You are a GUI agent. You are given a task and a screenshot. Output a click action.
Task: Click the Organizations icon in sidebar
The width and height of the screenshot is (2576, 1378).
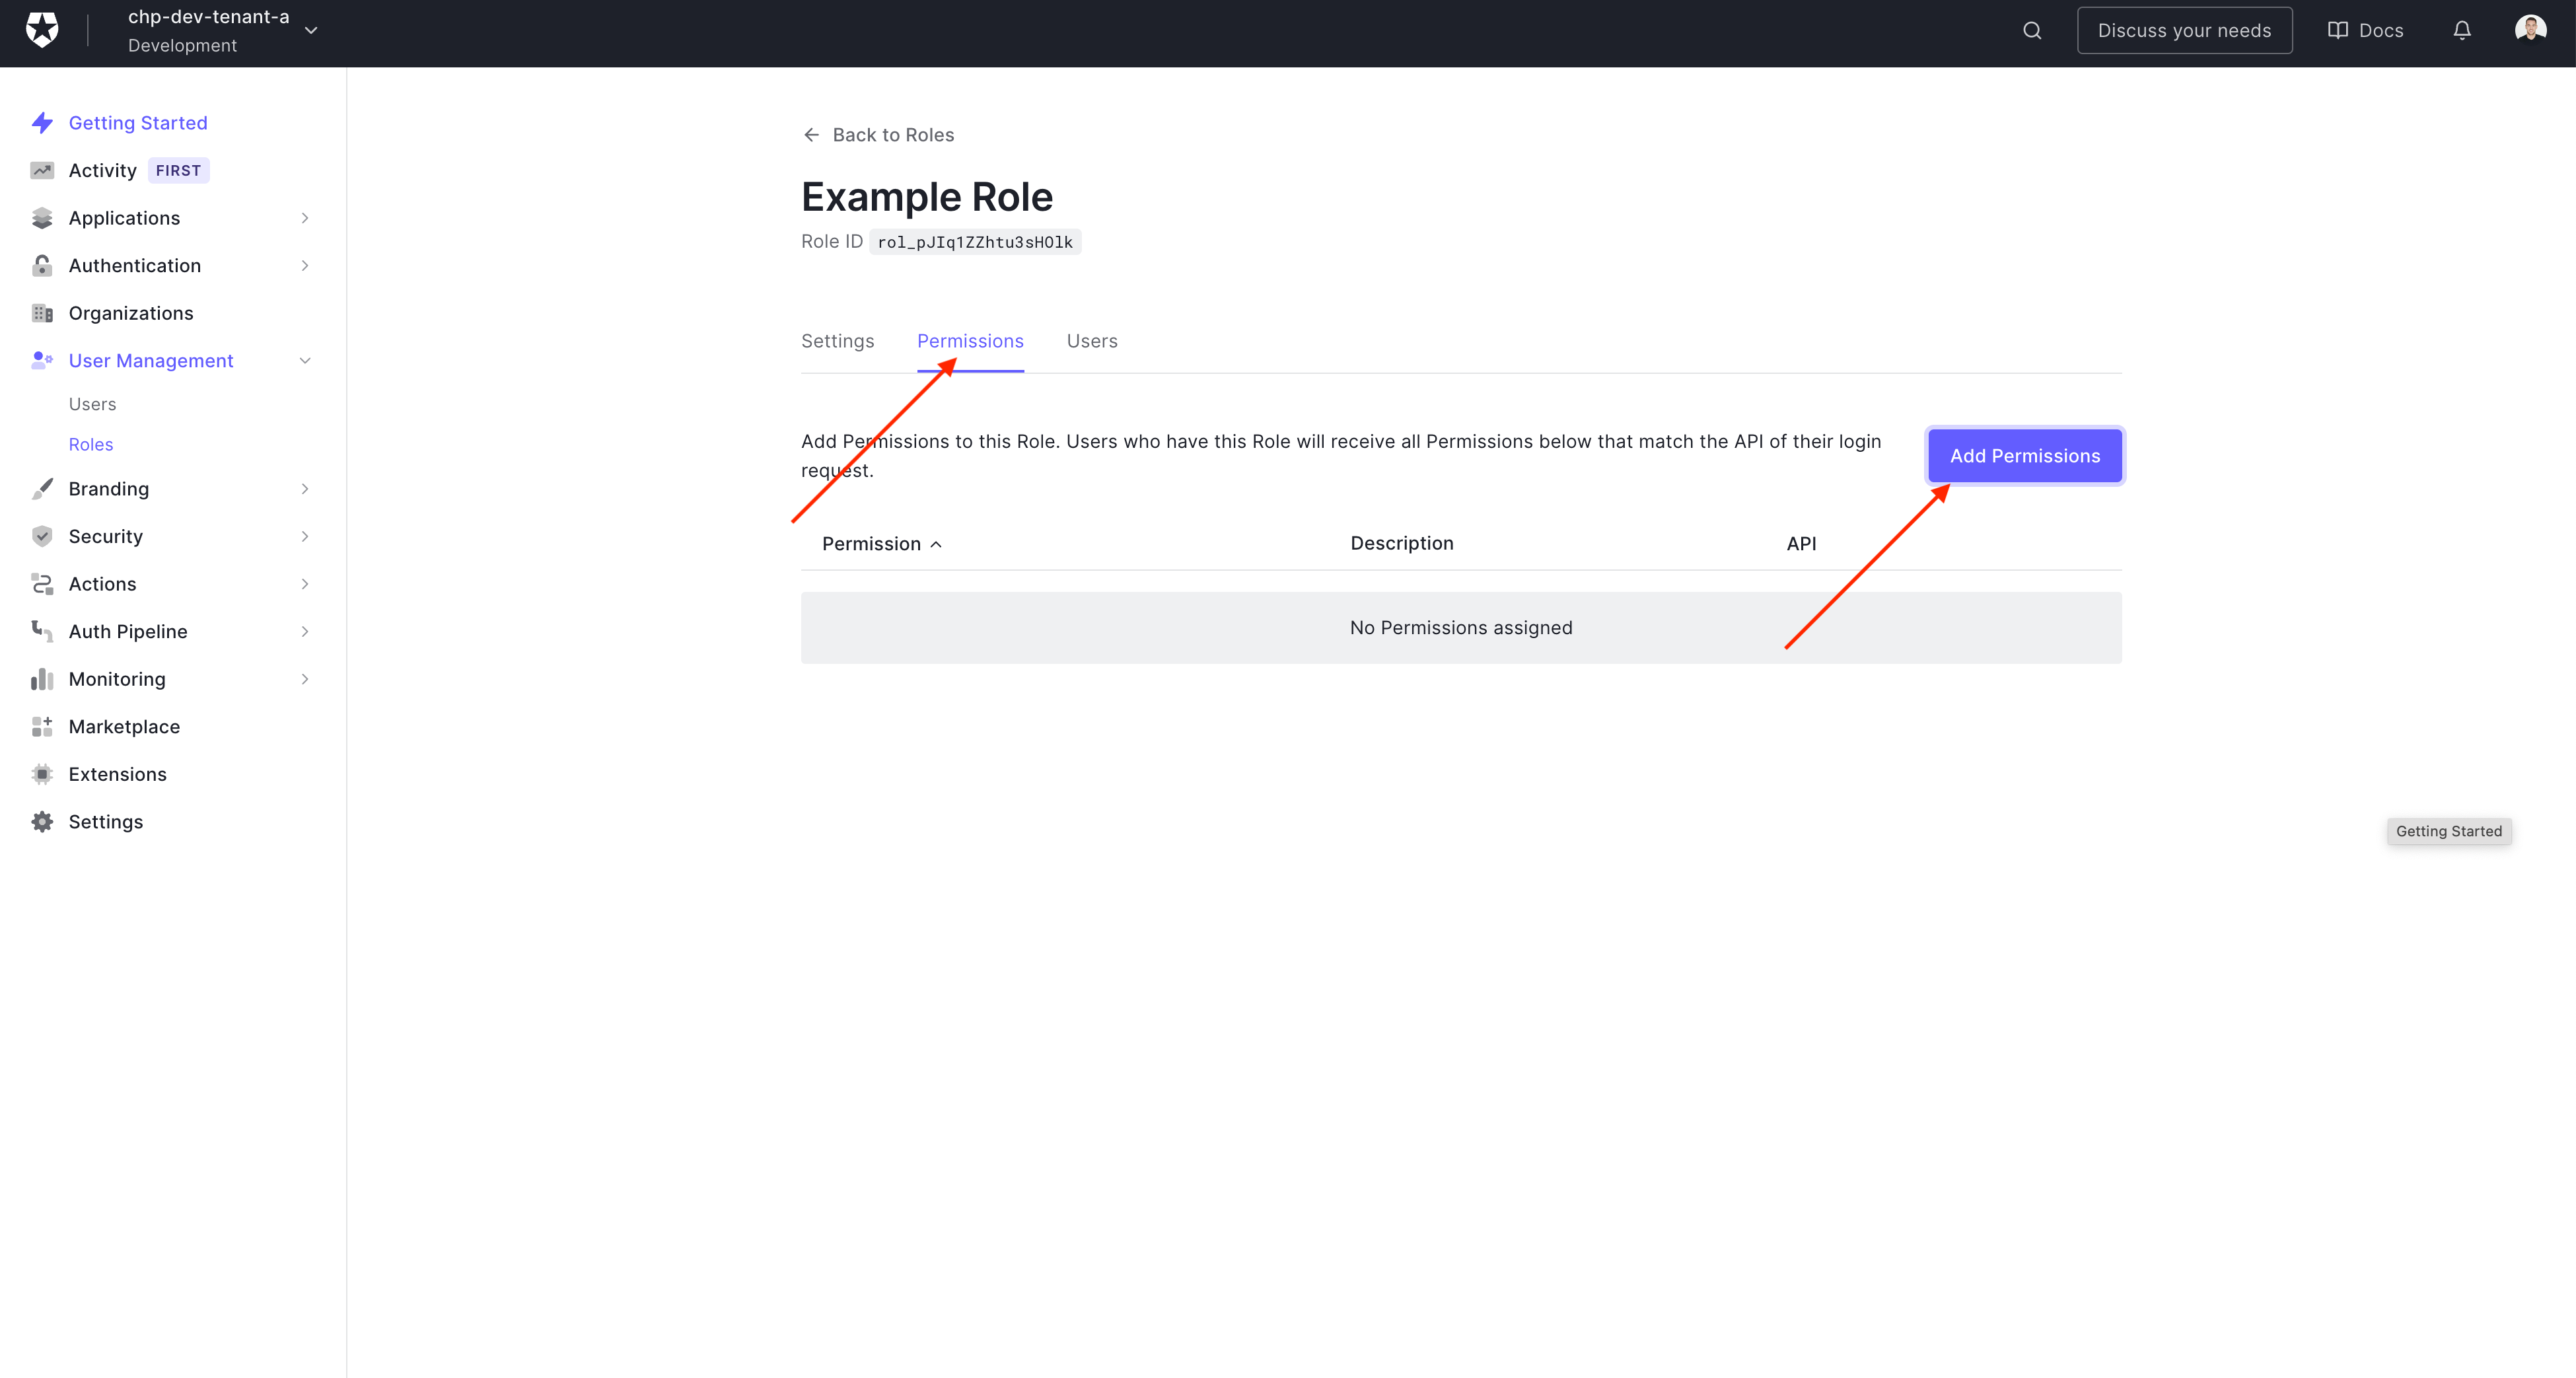(x=42, y=313)
